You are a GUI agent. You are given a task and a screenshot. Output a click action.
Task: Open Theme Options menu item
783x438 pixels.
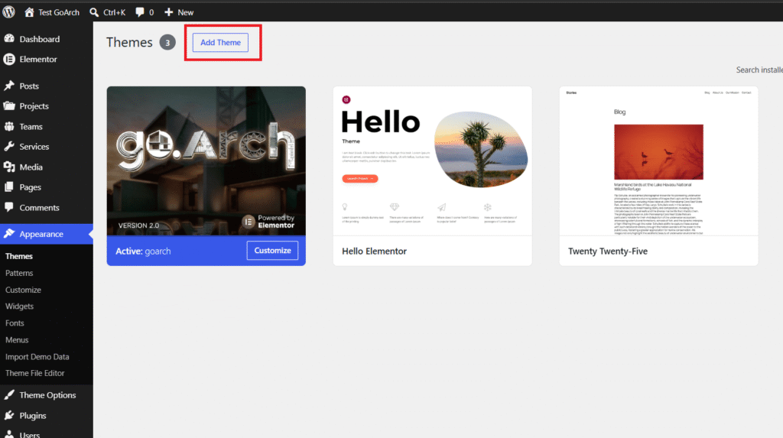47,395
